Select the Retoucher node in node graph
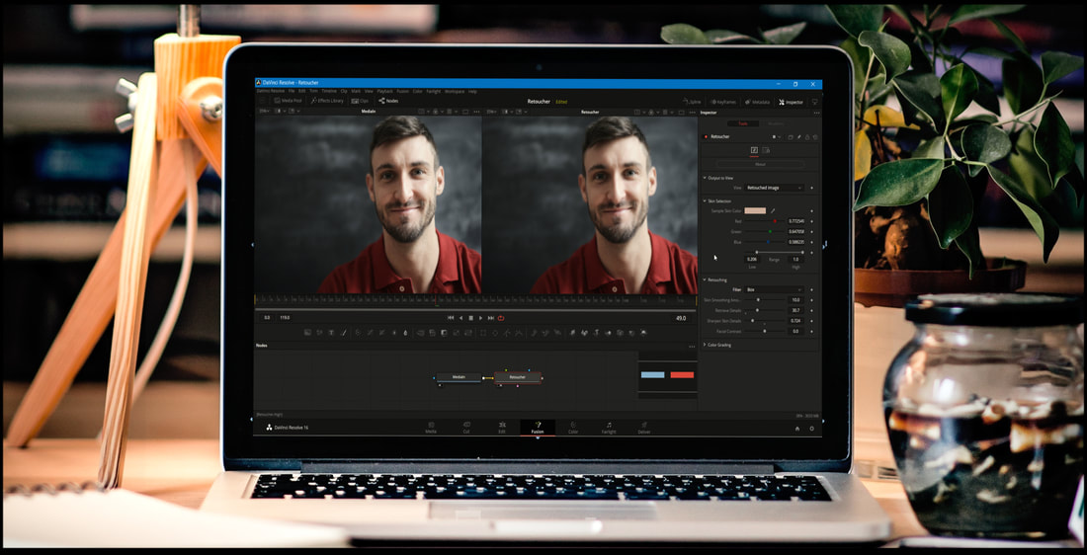Screen dimensions: 1087x555 pyautogui.click(x=517, y=377)
